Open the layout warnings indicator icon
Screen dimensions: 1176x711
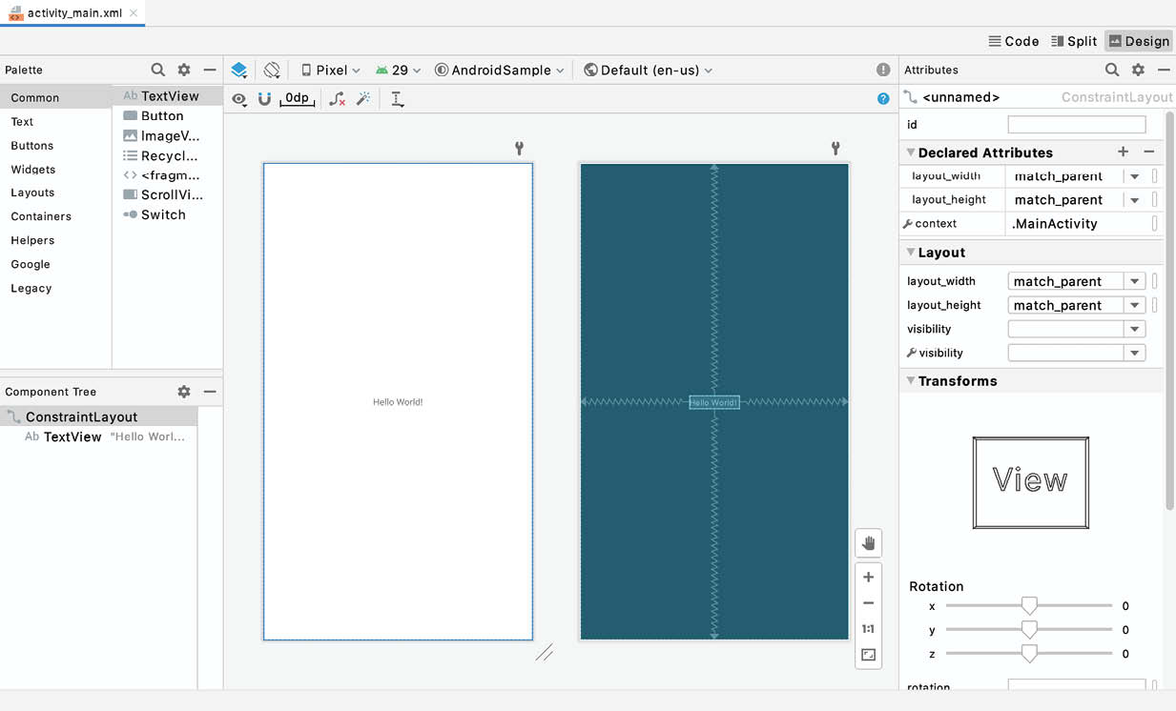(883, 70)
